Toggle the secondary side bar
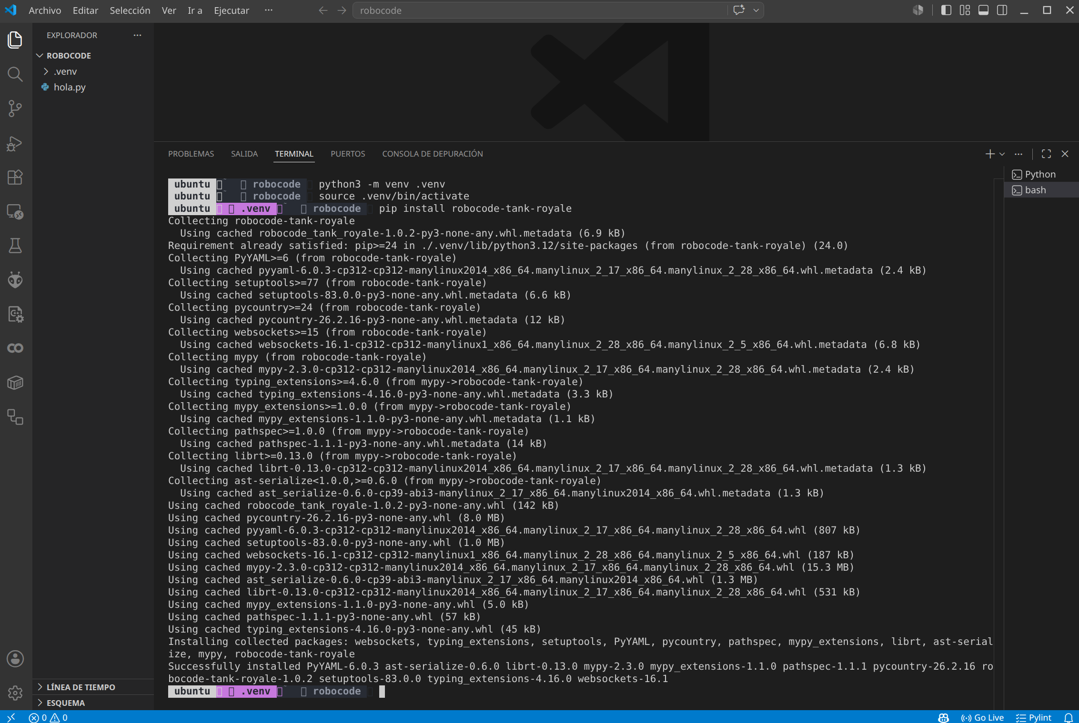 pos(1002,10)
